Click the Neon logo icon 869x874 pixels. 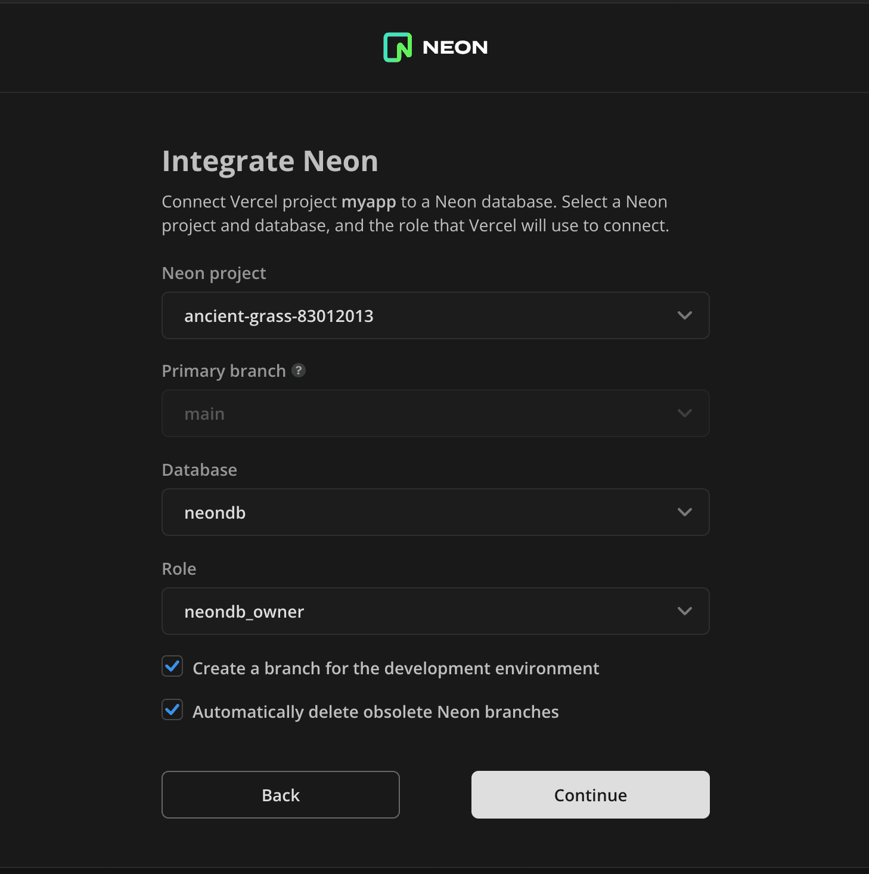(396, 47)
